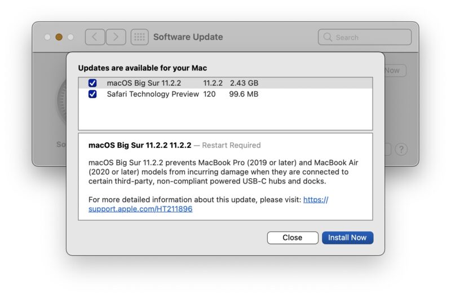This screenshot has height=298, width=451.
Task: Click the 99.6 MB size entry
Action: click(x=244, y=94)
